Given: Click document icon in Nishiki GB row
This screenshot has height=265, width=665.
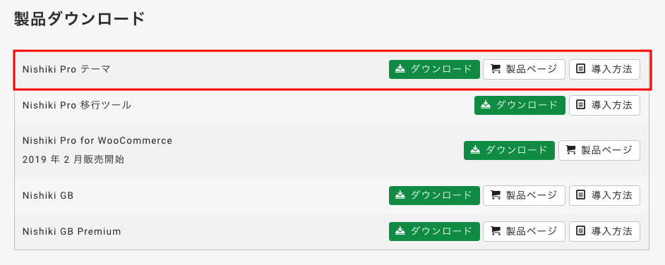Looking at the screenshot, I should tap(581, 195).
